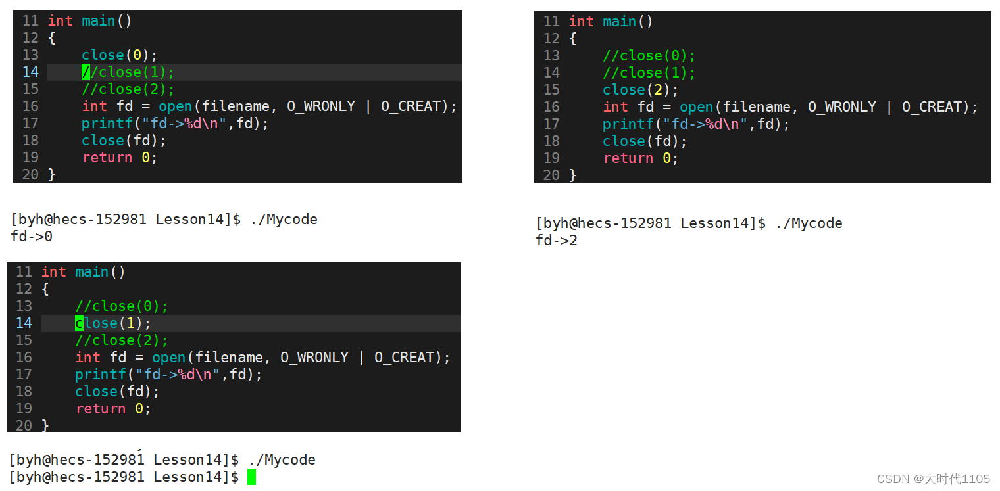1000x491 pixels.
Task: Click the empty shell prompt before the green cursor
Action: [124, 477]
